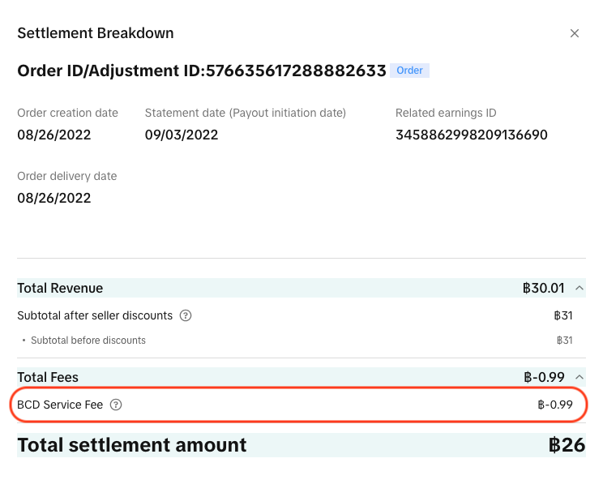Image resolution: width=603 pixels, height=497 pixels.
Task: Click the Total Revenue header label
Action: click(60, 288)
